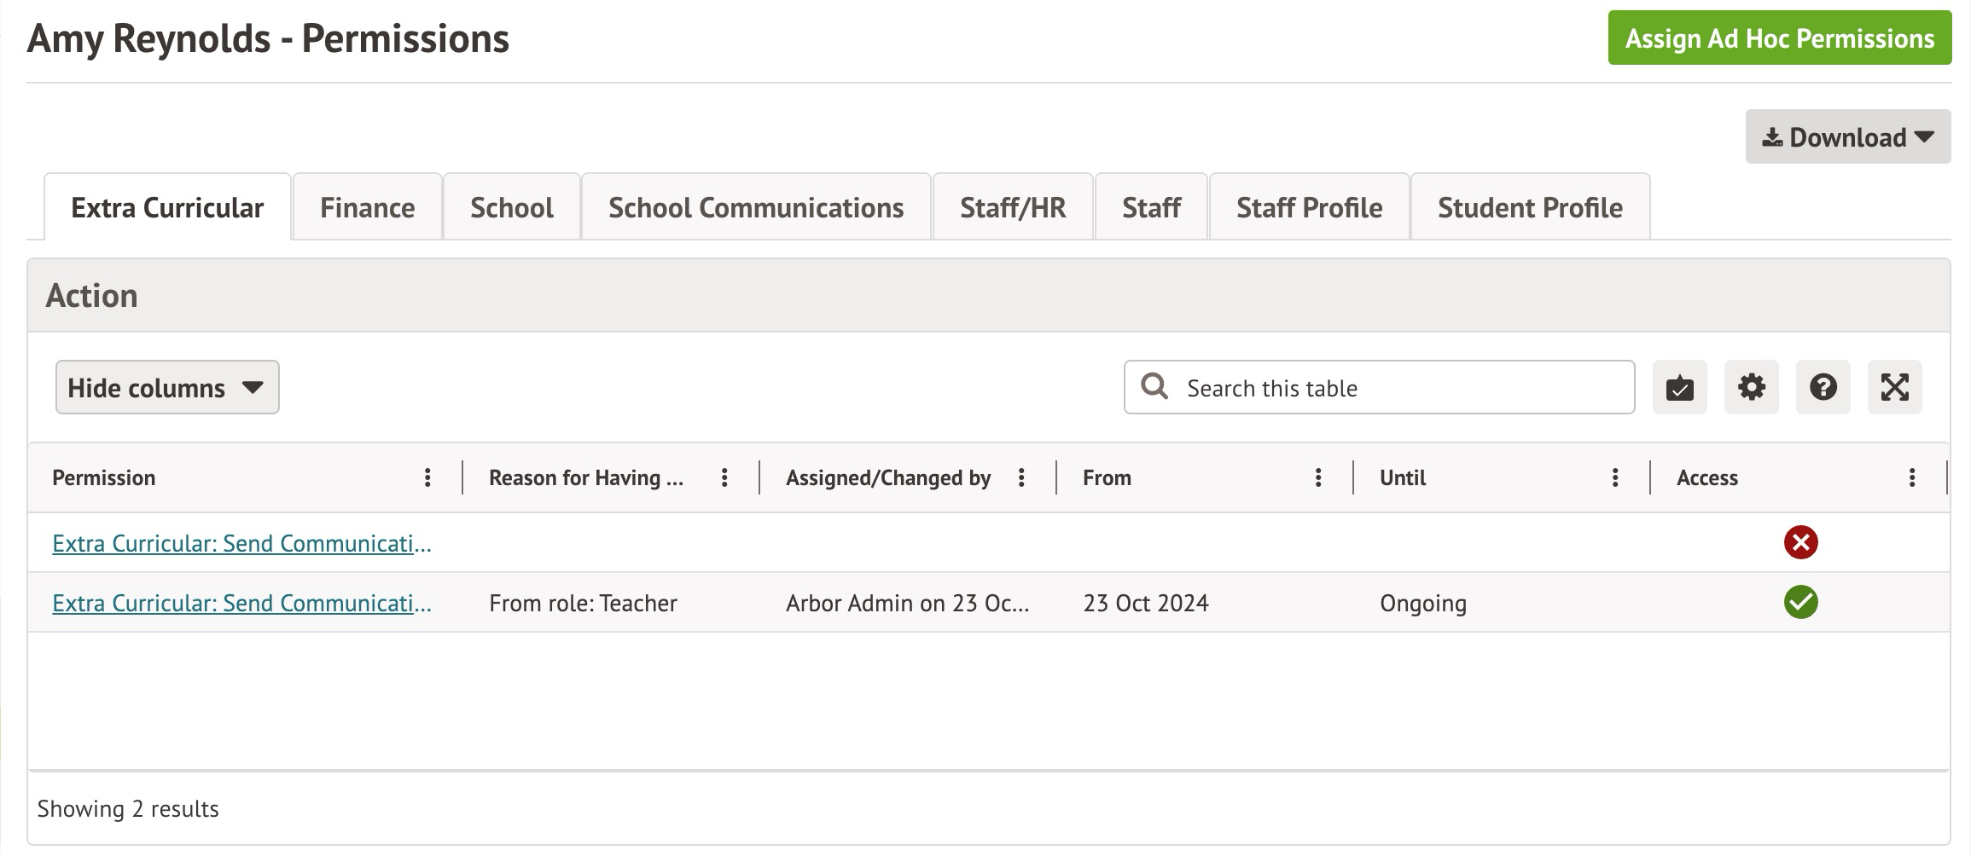Expand table to fullscreen icon

(x=1894, y=388)
